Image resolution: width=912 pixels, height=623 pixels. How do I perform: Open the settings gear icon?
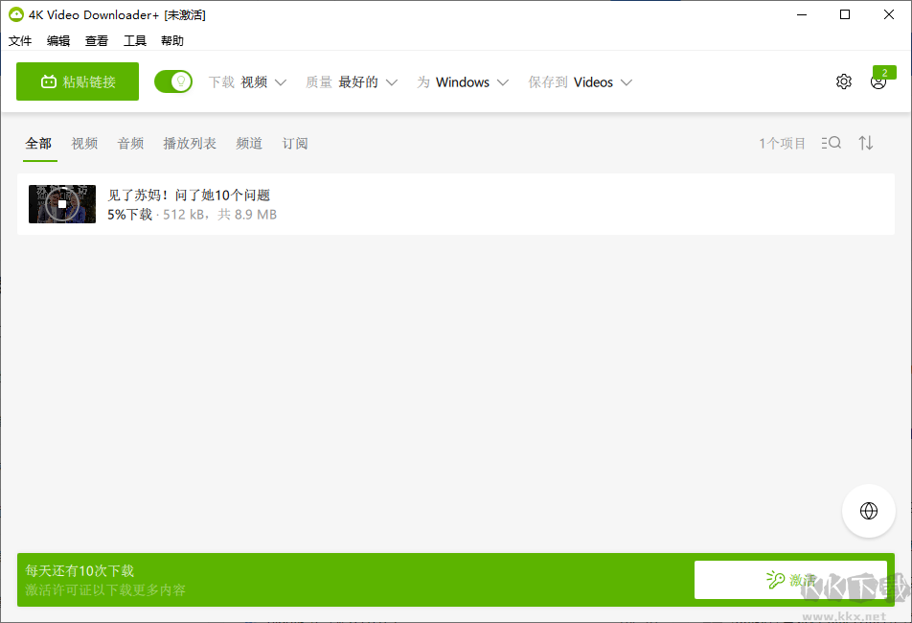[x=844, y=81]
